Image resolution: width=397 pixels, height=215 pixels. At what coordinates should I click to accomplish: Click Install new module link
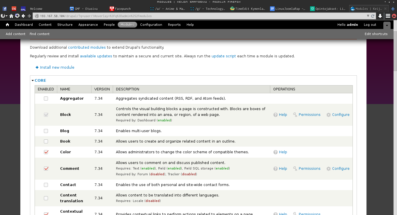point(57,68)
